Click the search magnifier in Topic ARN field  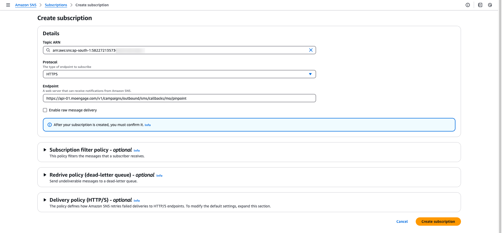(x=48, y=50)
